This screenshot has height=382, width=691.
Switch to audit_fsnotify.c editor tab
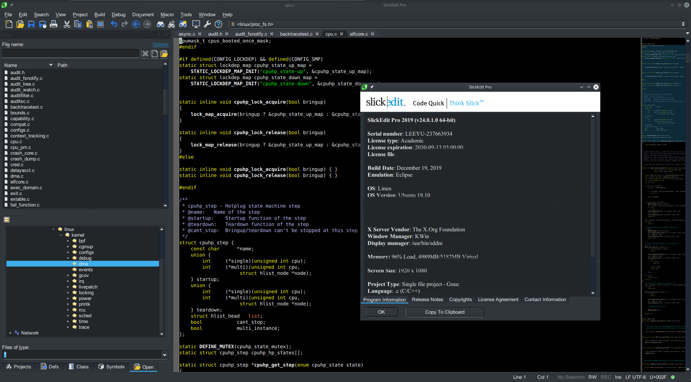(x=251, y=34)
